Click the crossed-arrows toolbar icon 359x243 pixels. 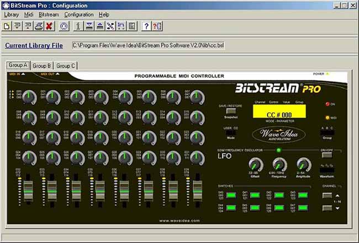pos(110,26)
